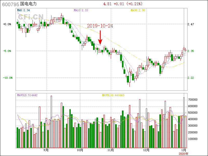Click the +0.0% left axis label
Viewport: 208px width, 156px height.
click(7, 24)
